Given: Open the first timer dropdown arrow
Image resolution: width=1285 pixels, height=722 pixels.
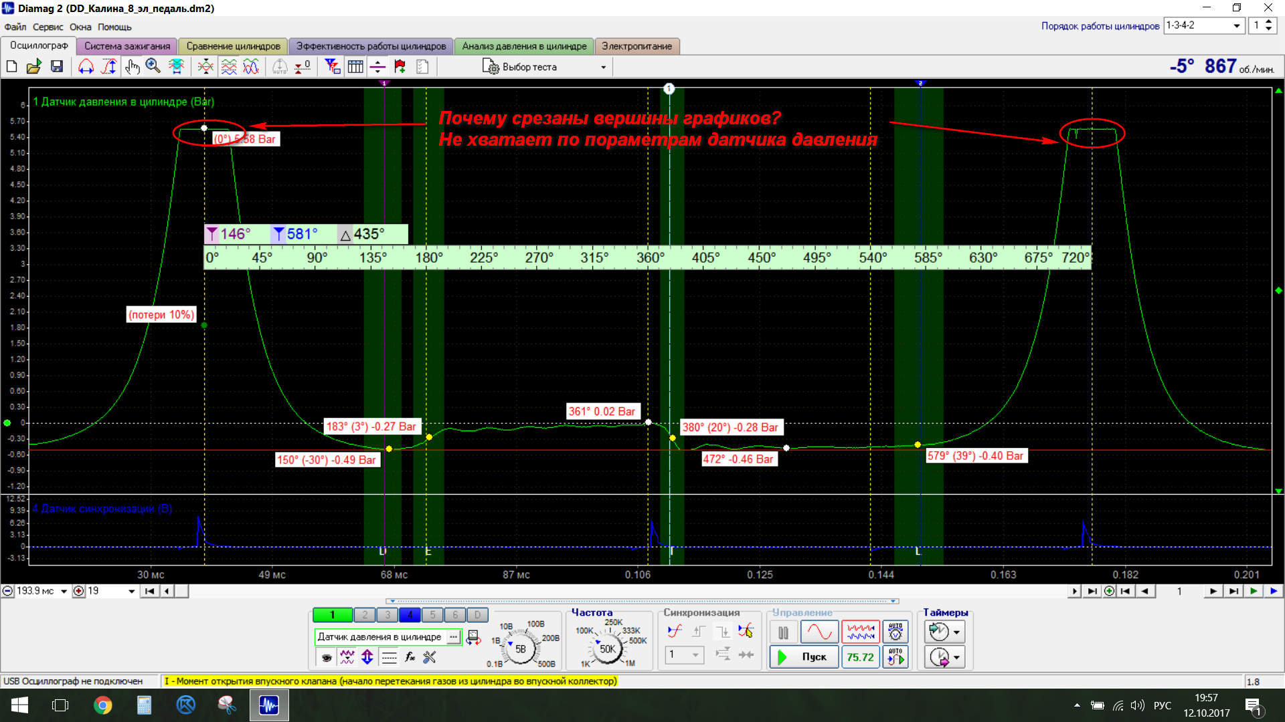Looking at the screenshot, I should (957, 632).
